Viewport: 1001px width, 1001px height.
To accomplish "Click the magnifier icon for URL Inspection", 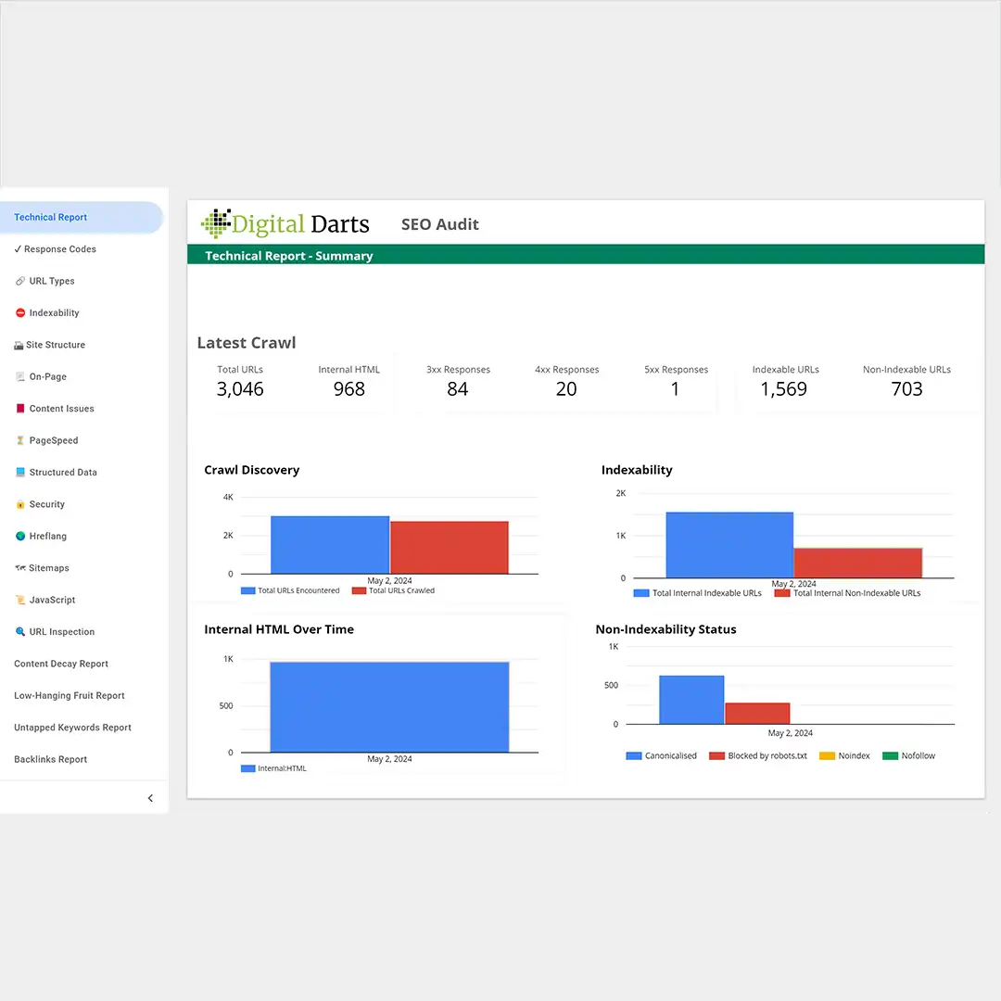I will 20,632.
